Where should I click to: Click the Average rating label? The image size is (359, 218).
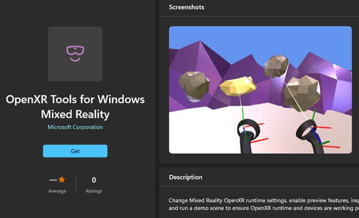pos(57,191)
